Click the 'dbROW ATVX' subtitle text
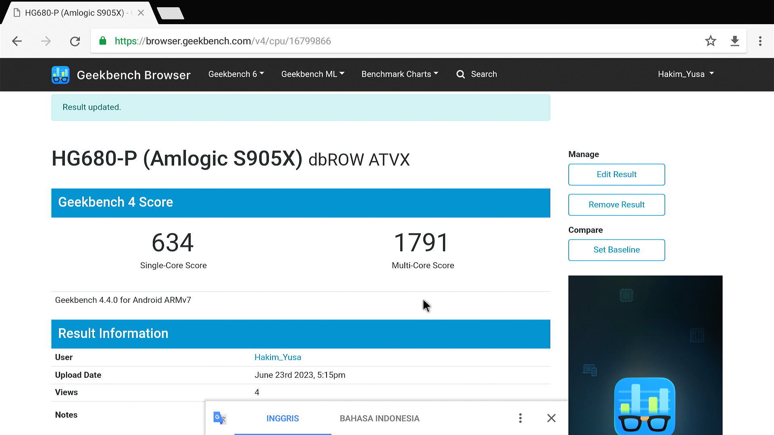This screenshot has height=435, width=774. click(x=359, y=159)
